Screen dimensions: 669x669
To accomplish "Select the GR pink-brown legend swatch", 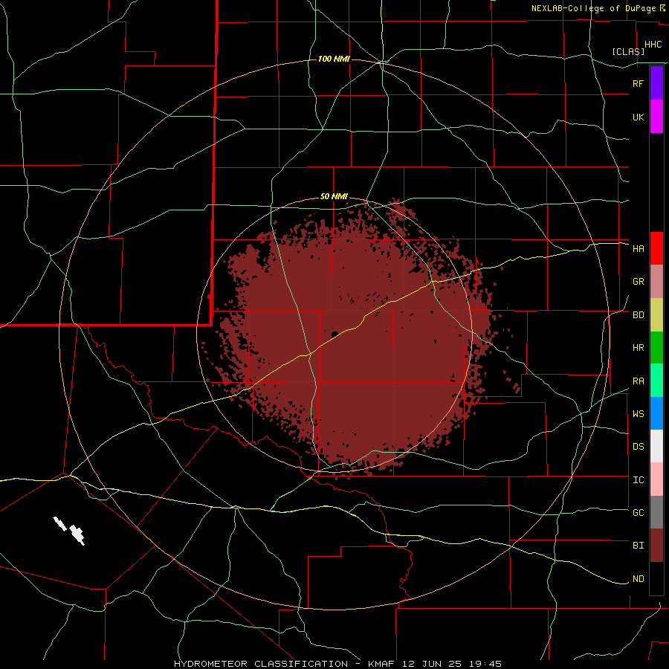I will click(656, 282).
